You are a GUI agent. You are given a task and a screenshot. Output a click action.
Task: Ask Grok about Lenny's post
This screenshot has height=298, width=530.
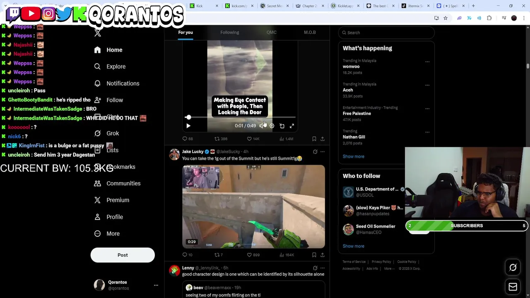315,268
